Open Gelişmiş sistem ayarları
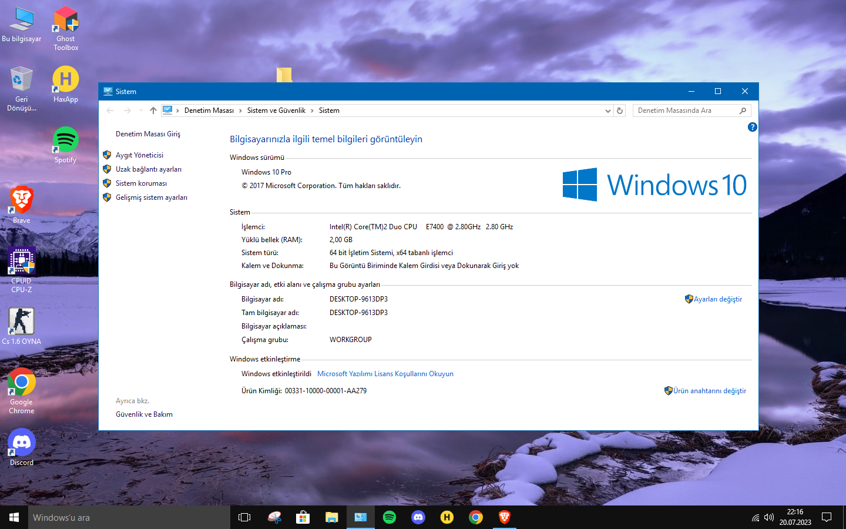846x529 pixels. click(x=152, y=197)
